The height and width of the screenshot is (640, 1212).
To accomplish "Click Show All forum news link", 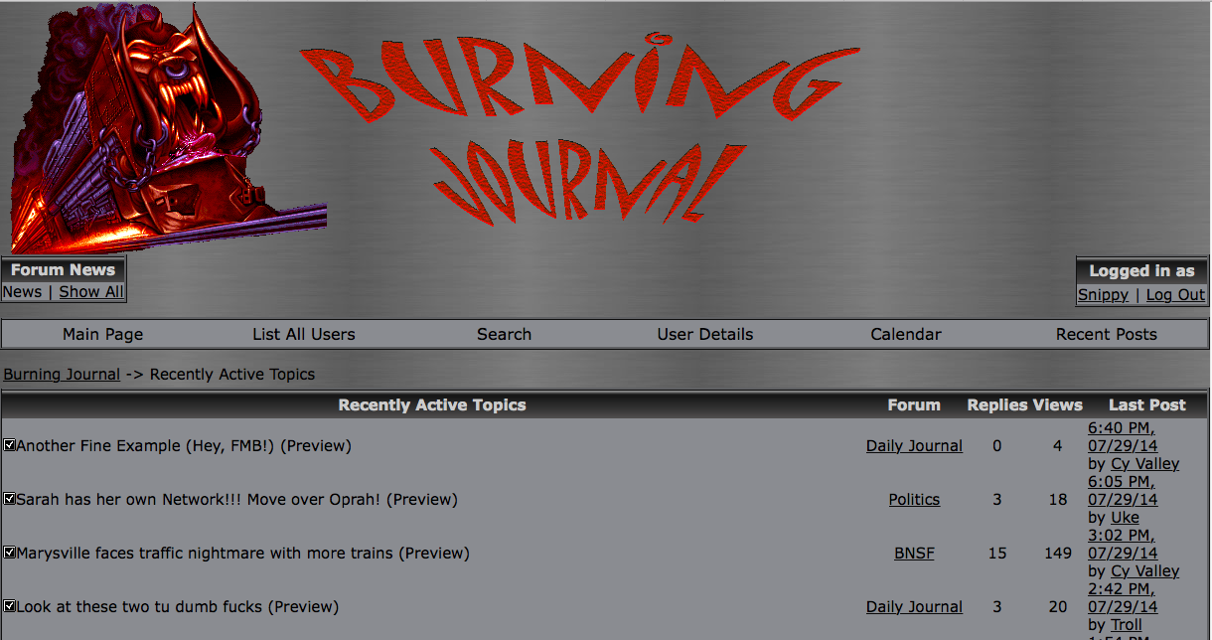I will click(91, 292).
